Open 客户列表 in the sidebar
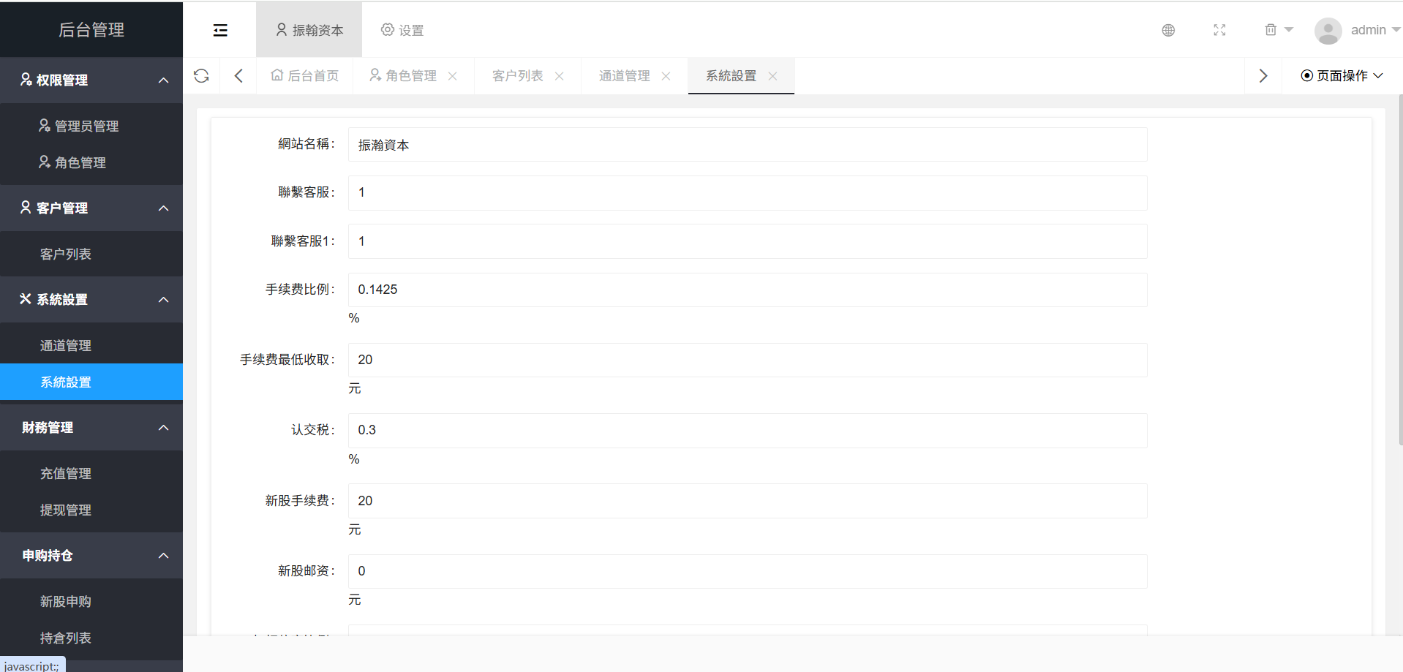This screenshot has height=672, width=1403. click(91, 254)
